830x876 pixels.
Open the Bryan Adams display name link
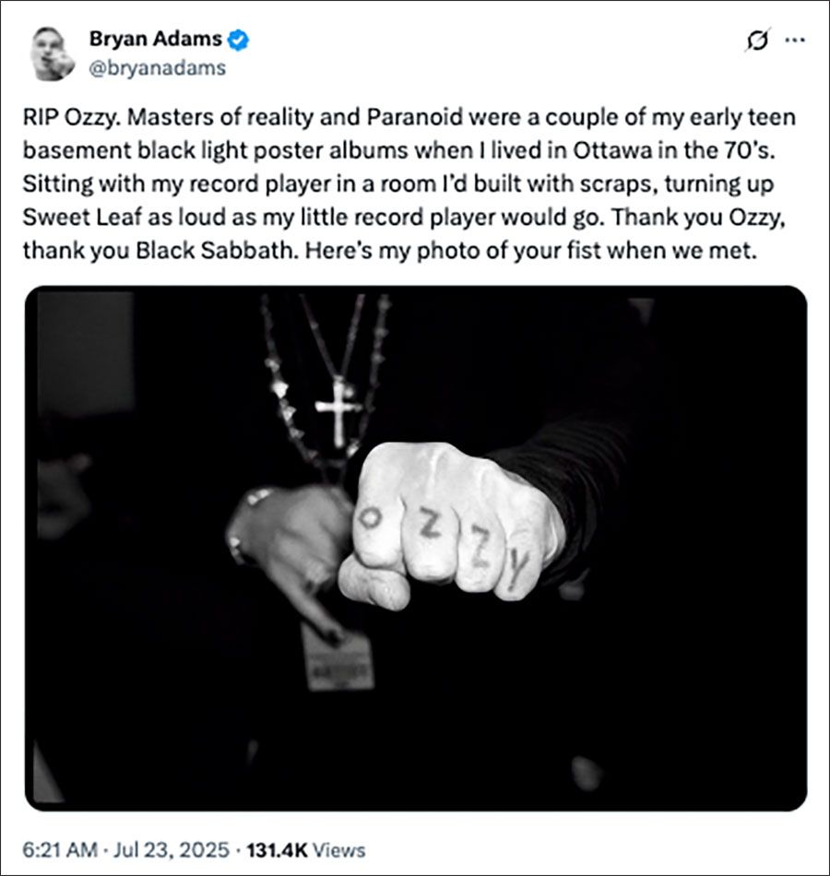(x=156, y=40)
